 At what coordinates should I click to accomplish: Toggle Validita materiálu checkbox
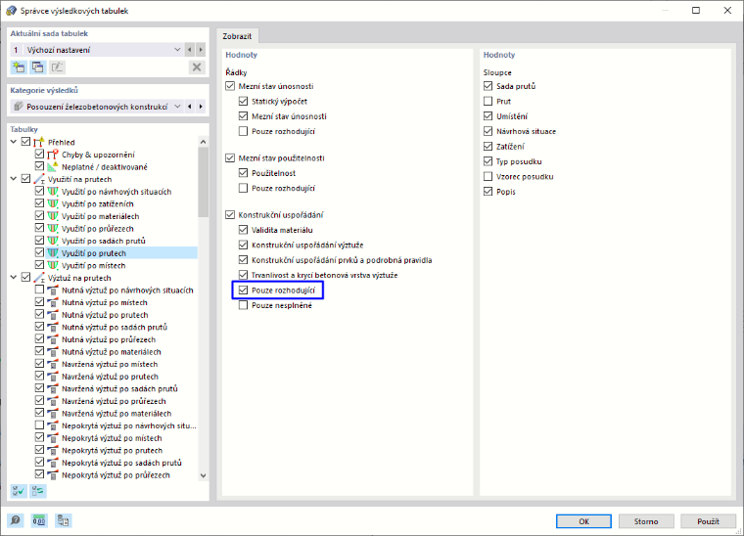pos(244,230)
